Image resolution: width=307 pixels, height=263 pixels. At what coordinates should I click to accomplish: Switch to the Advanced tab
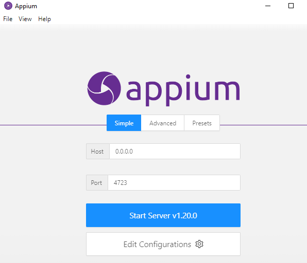(x=163, y=123)
